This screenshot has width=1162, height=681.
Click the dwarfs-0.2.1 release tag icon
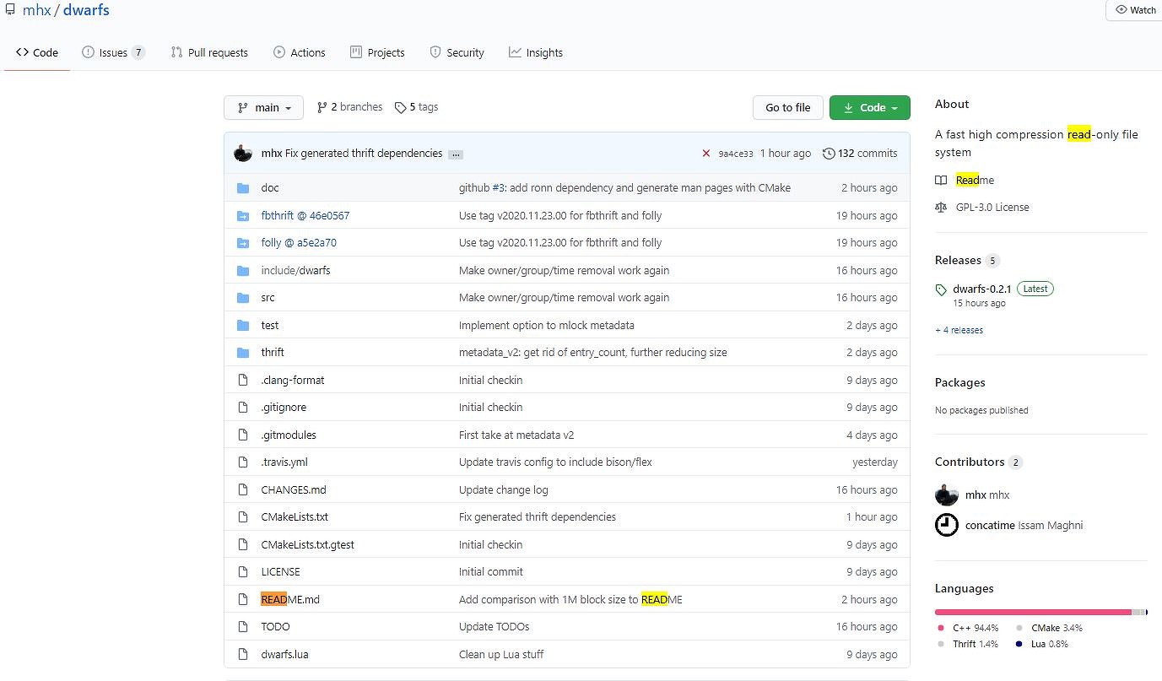pyautogui.click(x=942, y=289)
